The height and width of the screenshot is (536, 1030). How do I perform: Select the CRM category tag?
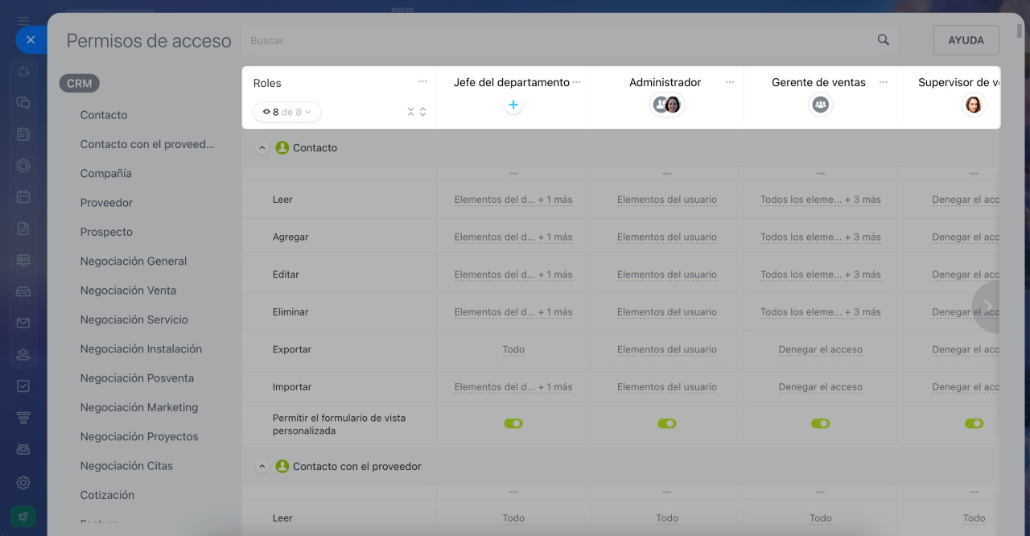point(79,83)
